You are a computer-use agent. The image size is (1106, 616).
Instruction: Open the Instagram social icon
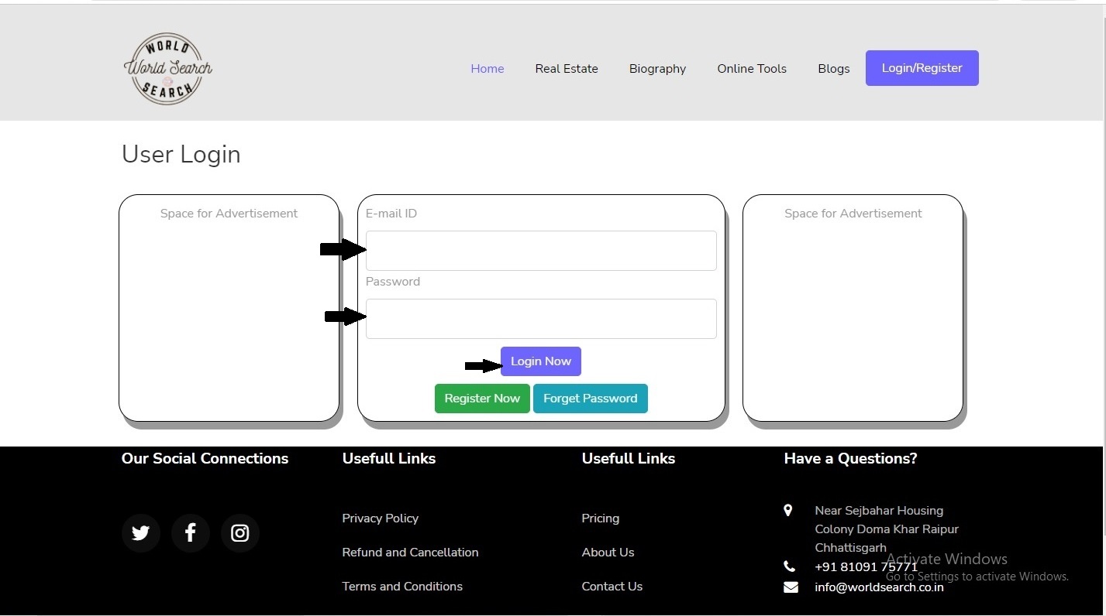[x=239, y=533]
